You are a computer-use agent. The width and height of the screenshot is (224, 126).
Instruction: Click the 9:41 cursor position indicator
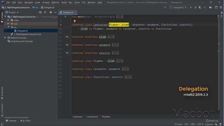pyautogui.click(x=187, y=124)
